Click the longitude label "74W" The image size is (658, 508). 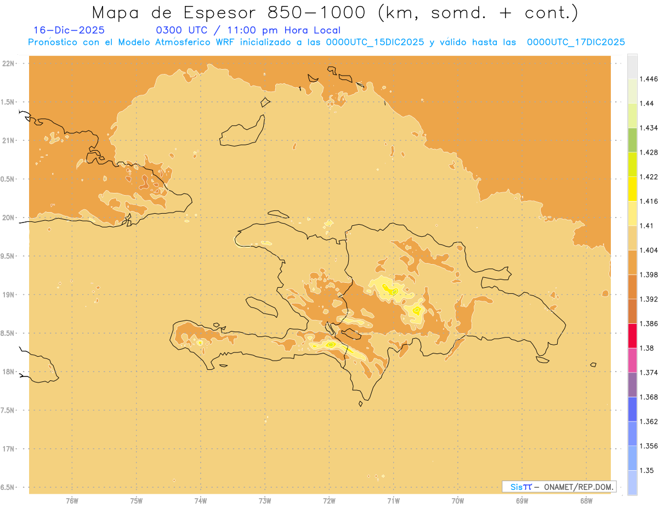(201, 501)
